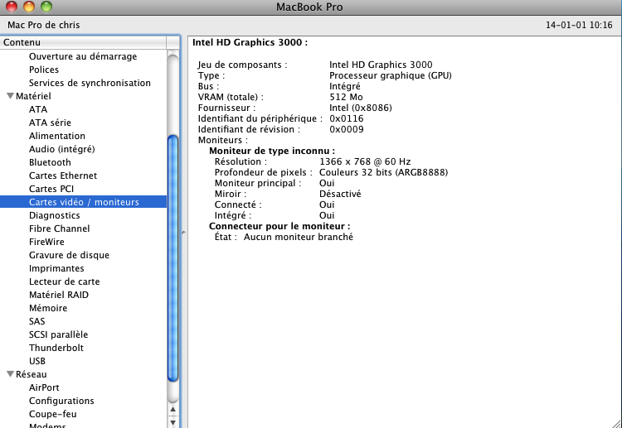Click the VRAM value 512 Mo

click(346, 97)
